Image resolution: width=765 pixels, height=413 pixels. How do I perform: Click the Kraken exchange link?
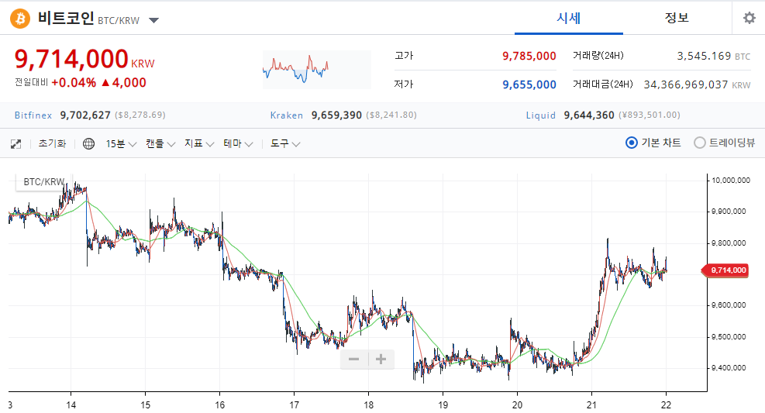click(x=286, y=115)
